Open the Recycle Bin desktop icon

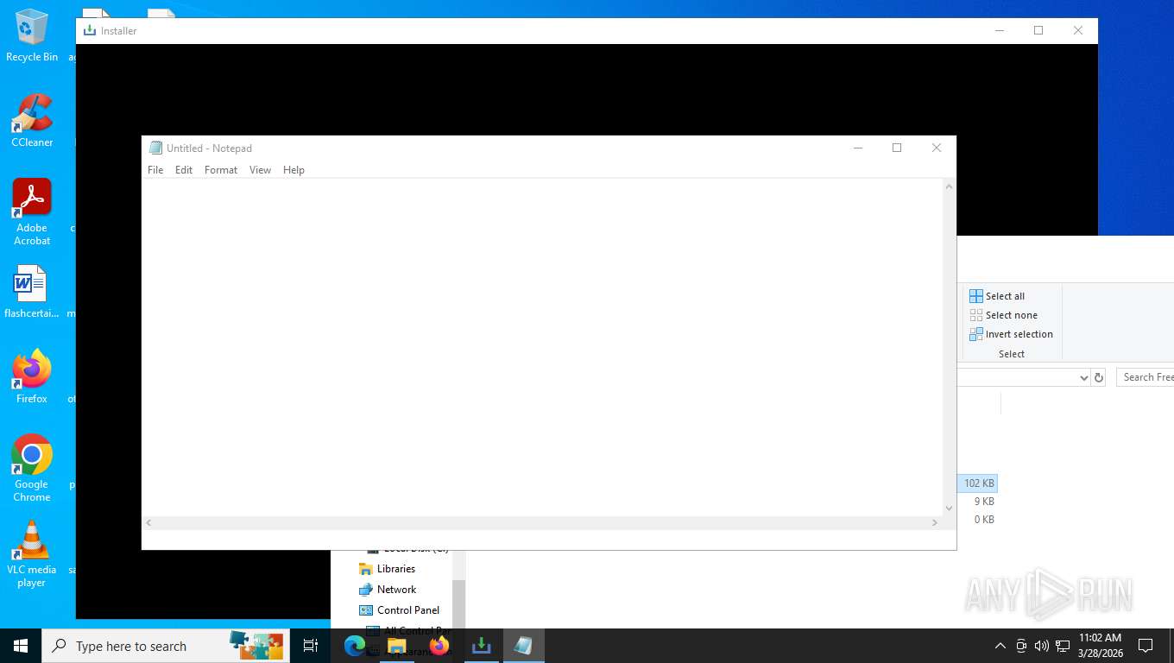tap(32, 35)
